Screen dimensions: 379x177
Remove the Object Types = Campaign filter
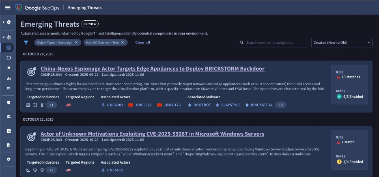(x=76, y=42)
